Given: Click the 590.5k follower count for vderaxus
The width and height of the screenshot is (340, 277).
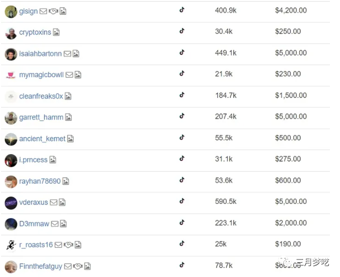Looking at the screenshot, I should coord(226,201).
